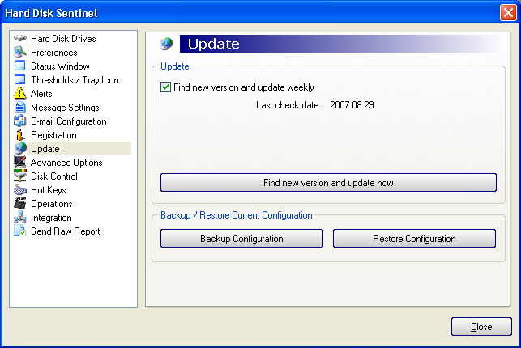
Task: Click the Advanced Options icon
Action: [20, 162]
